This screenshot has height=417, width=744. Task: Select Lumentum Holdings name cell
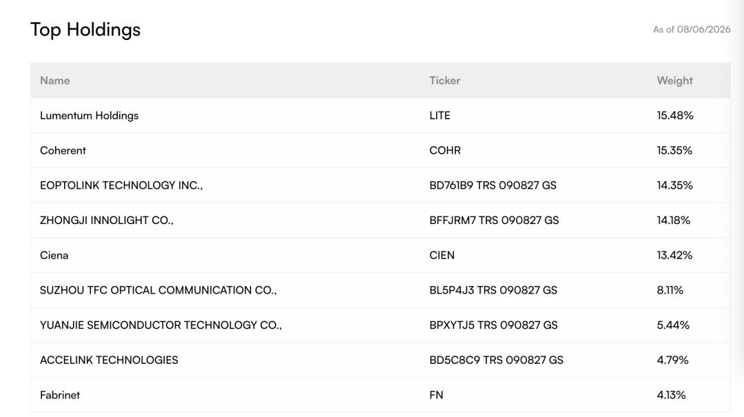pos(89,115)
